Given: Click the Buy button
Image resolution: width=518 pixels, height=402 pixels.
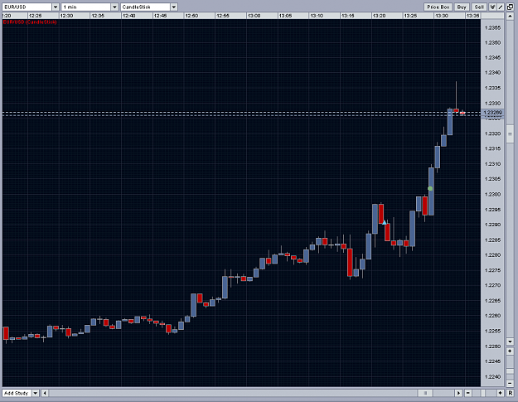Looking at the screenshot, I should 462,7.
